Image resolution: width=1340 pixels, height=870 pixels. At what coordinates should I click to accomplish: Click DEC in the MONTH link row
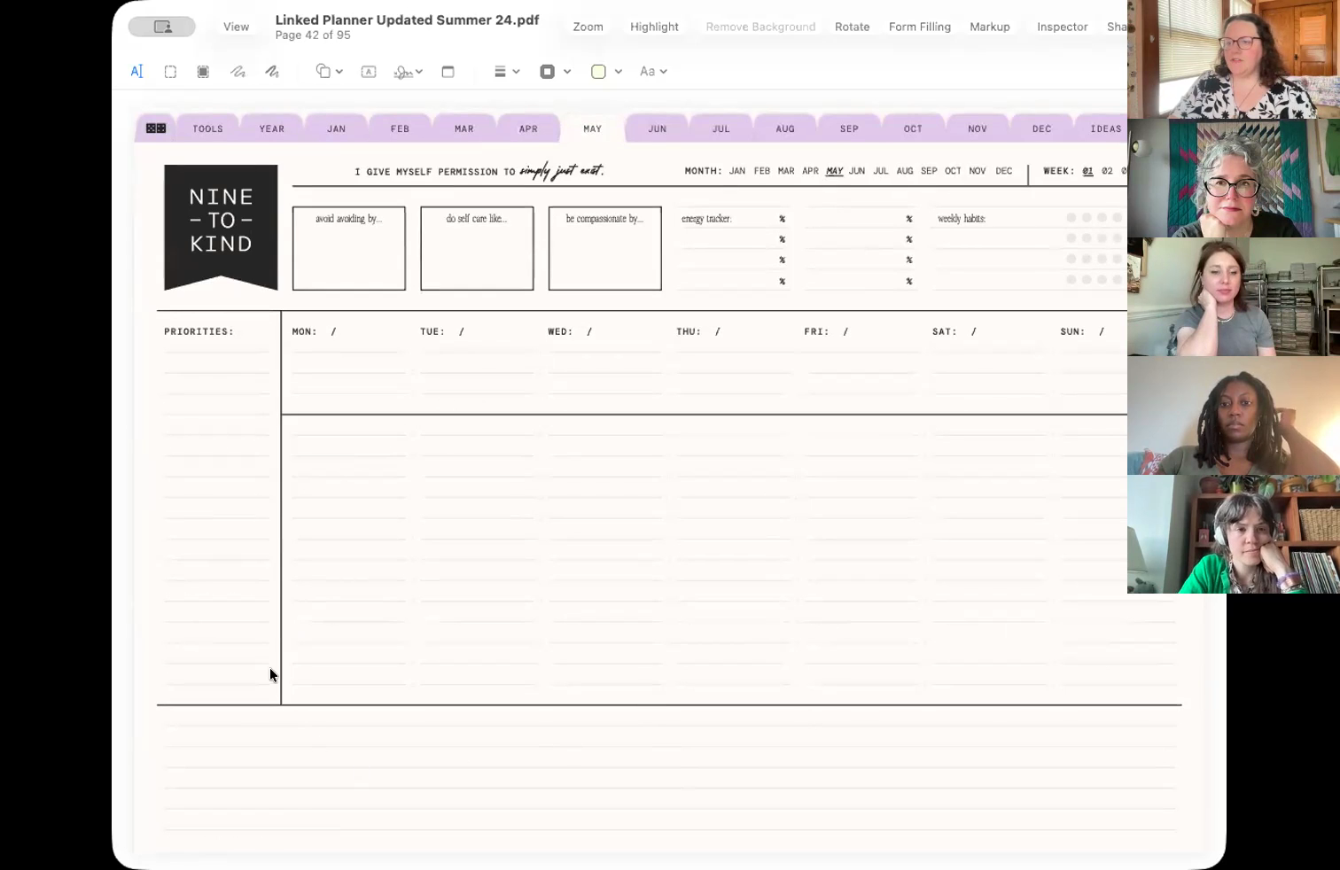coord(1003,171)
